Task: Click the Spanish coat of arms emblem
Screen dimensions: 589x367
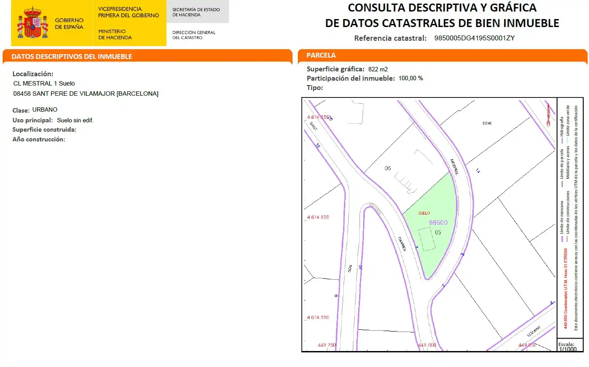Action: [32, 23]
